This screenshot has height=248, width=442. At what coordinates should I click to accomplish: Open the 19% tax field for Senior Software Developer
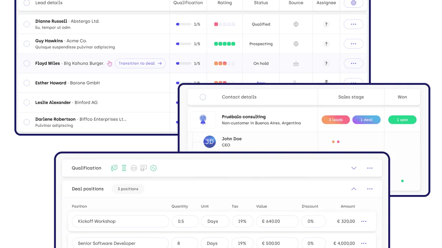coord(242,243)
